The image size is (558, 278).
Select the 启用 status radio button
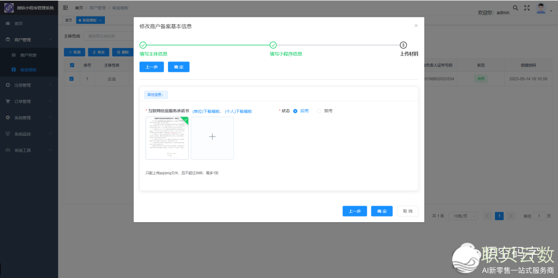coord(295,111)
